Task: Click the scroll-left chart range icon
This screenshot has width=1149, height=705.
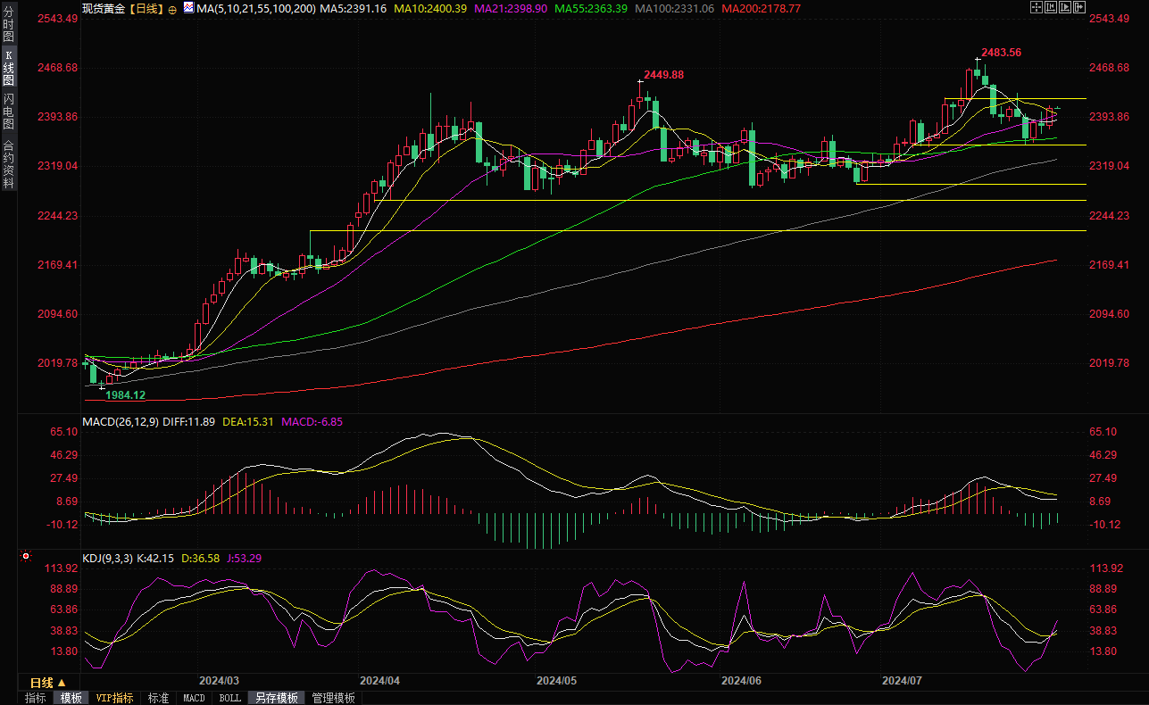Action: pyautogui.click(x=1052, y=7)
